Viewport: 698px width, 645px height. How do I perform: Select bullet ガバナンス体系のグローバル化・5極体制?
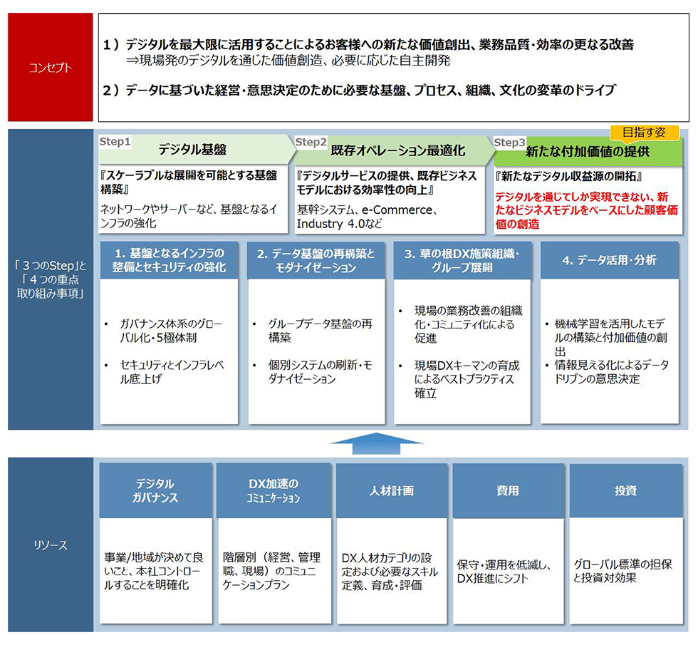pos(170,331)
